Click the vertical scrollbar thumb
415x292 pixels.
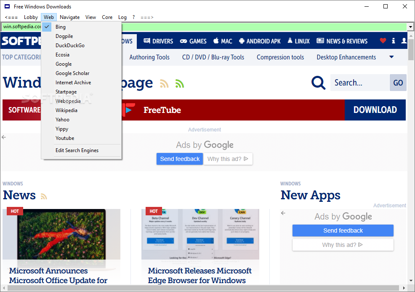(x=411, y=51)
